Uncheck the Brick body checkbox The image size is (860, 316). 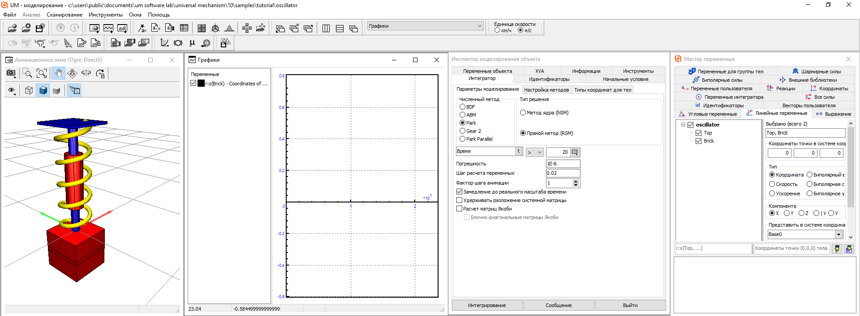coord(698,141)
